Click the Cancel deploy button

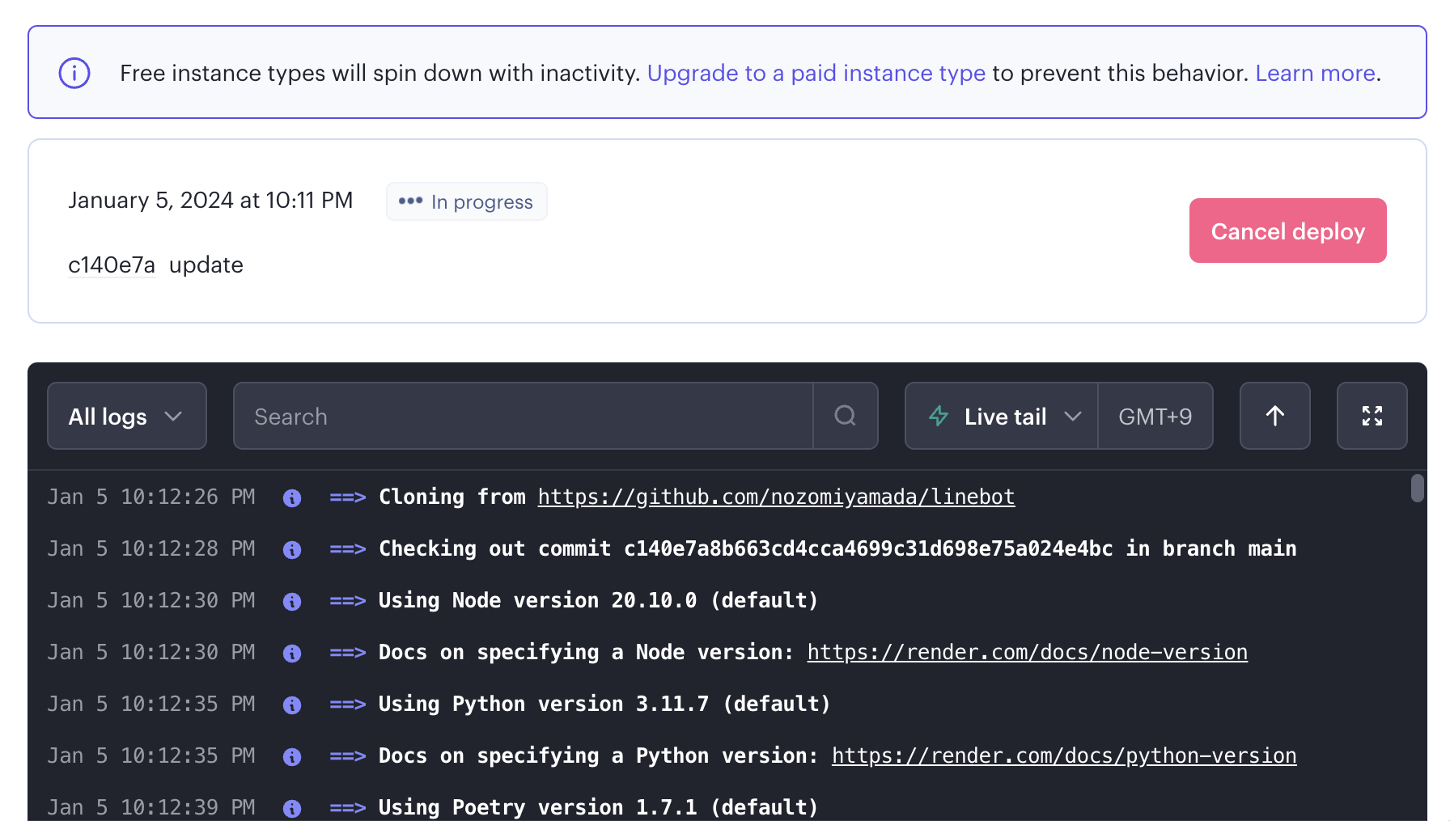[1287, 231]
